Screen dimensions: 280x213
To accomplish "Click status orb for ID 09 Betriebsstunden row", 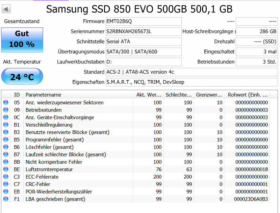I will tap(6, 110).
